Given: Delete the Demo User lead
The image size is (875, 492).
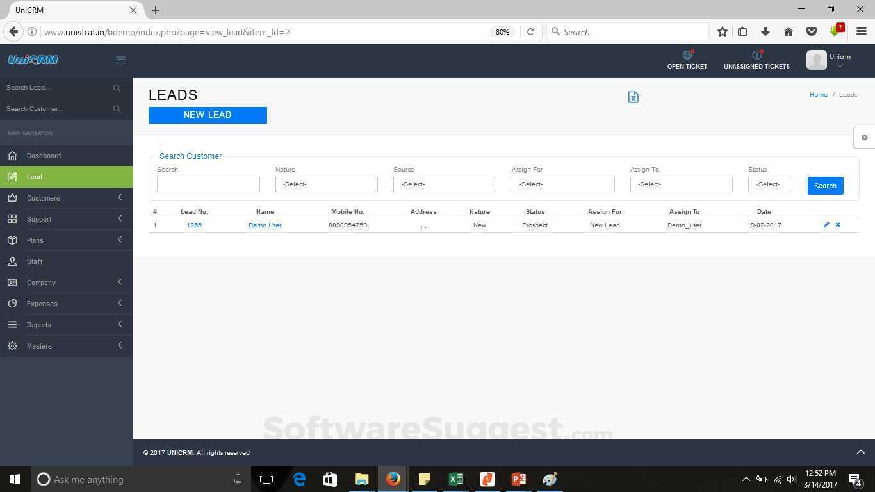Looking at the screenshot, I should coord(837,225).
